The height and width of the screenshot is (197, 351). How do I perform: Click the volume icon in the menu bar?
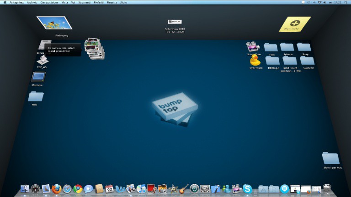(325, 2)
